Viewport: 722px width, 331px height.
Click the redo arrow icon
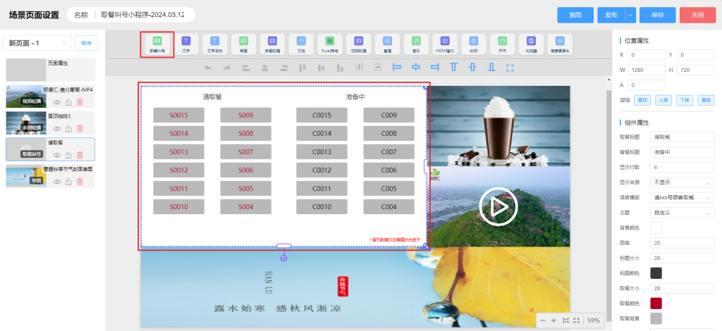pos(226,68)
